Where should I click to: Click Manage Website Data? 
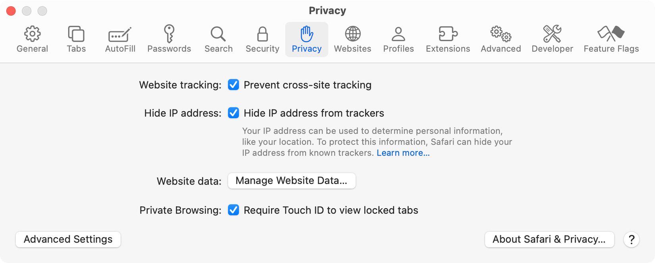292,181
